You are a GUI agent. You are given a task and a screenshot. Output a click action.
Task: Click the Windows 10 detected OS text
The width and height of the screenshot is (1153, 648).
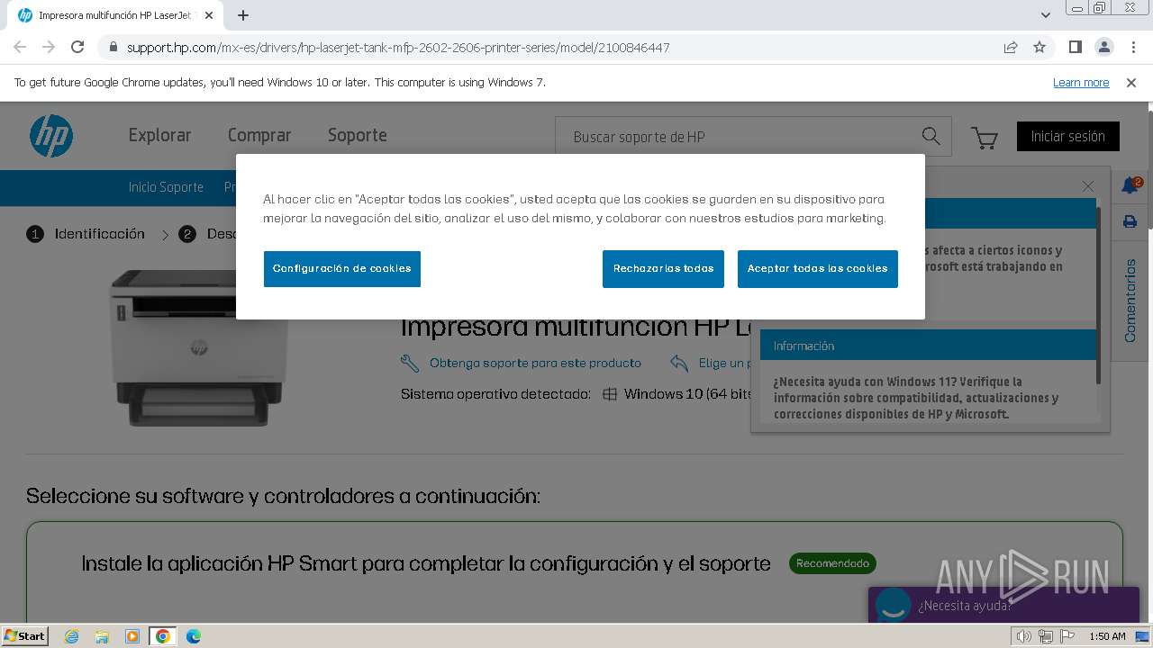tap(688, 394)
